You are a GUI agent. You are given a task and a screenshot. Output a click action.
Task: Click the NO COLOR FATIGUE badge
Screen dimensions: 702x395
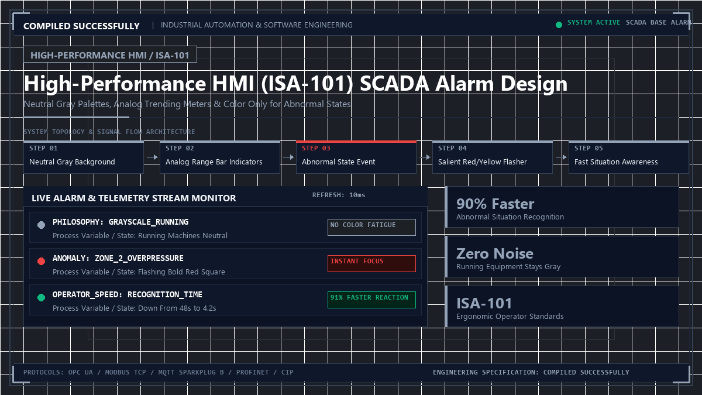pos(371,227)
